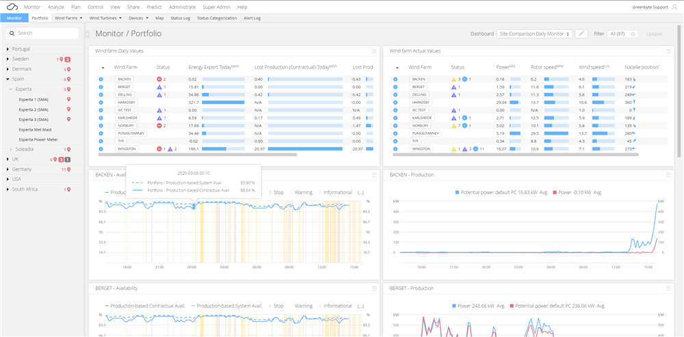Click yellow warning icon in WINGSTON actual row
This screenshot has height=337, width=684.
click(453, 148)
